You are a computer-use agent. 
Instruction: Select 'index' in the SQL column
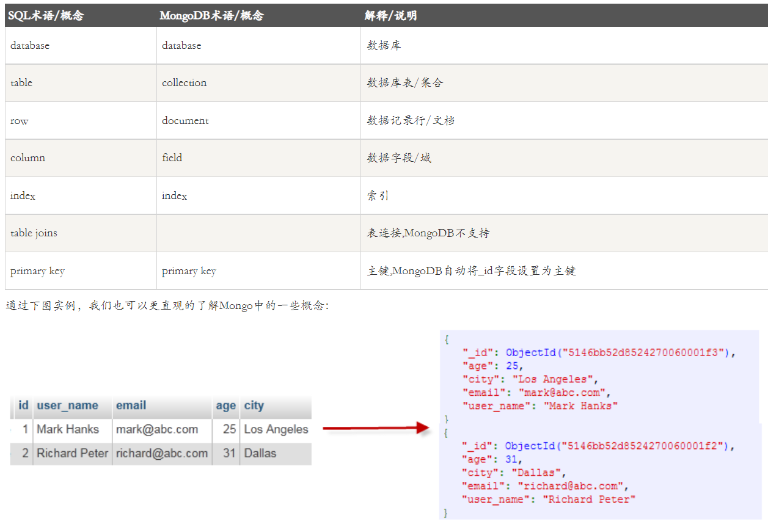[x=81, y=195]
